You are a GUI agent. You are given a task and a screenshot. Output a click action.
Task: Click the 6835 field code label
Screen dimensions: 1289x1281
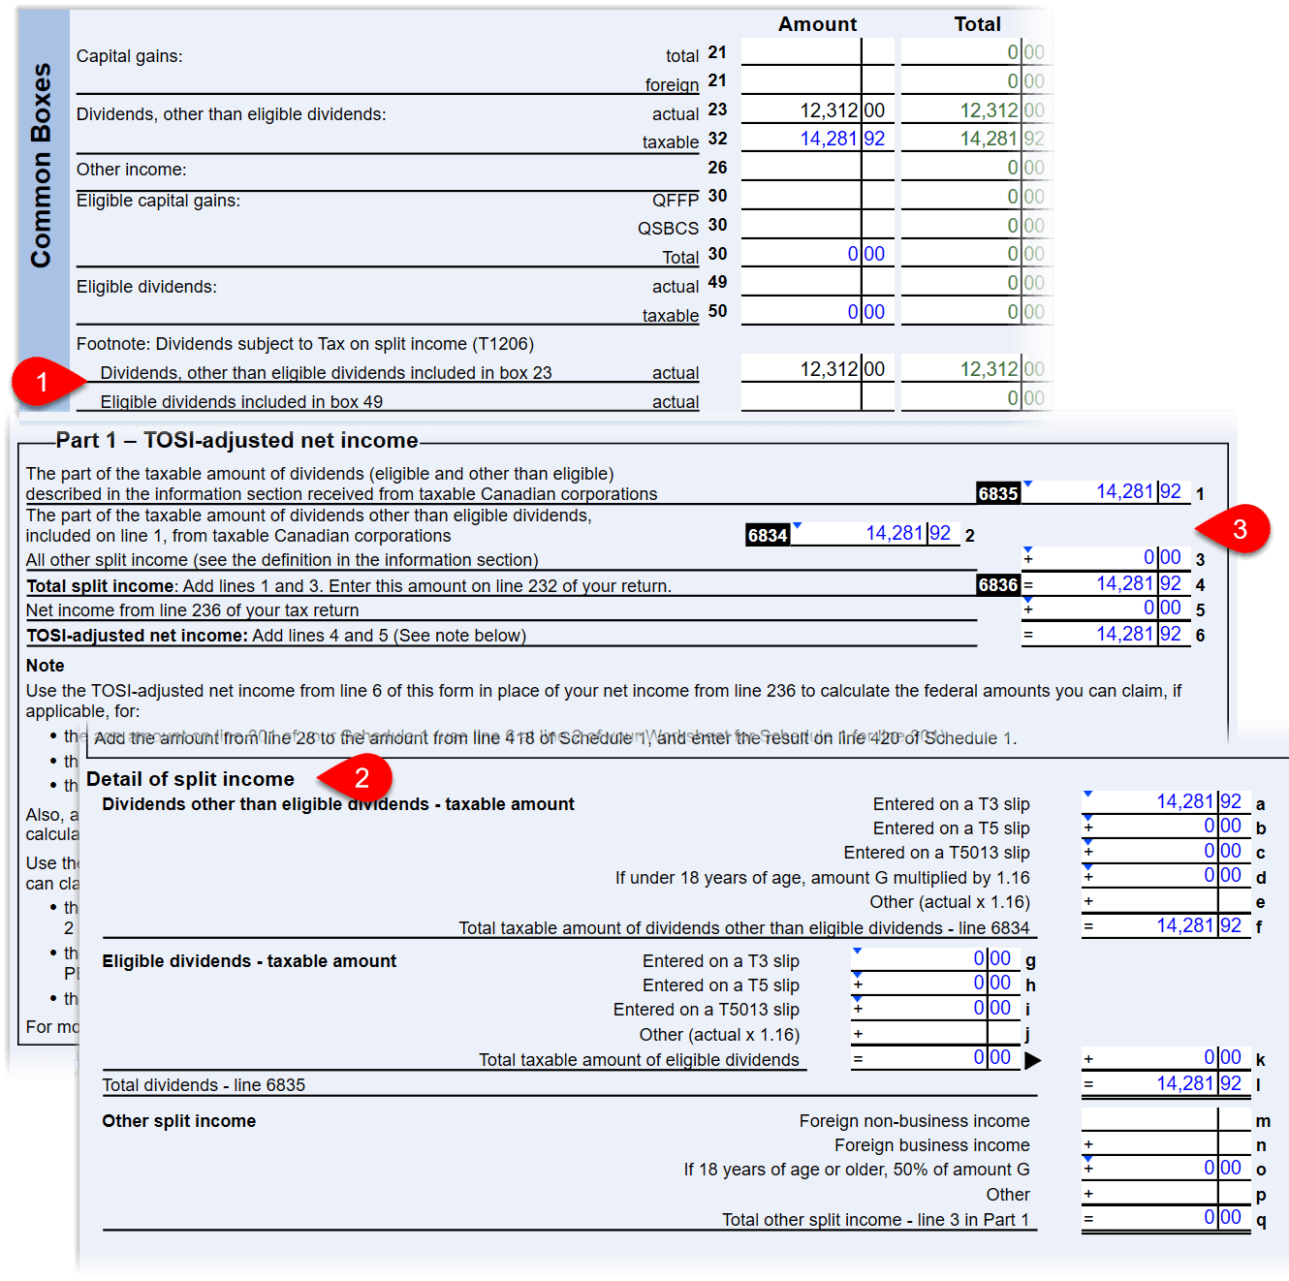998,493
